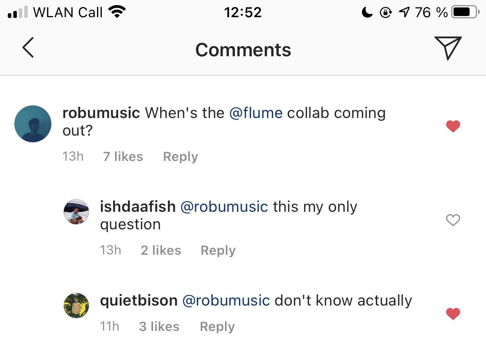This screenshot has height=354, width=486.
Task: Open the @flume mention link
Action: 256,113
